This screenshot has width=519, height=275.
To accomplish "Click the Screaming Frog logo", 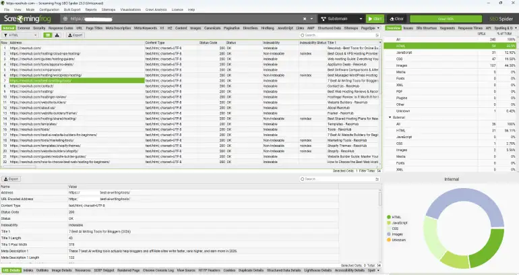I will 28,19.
